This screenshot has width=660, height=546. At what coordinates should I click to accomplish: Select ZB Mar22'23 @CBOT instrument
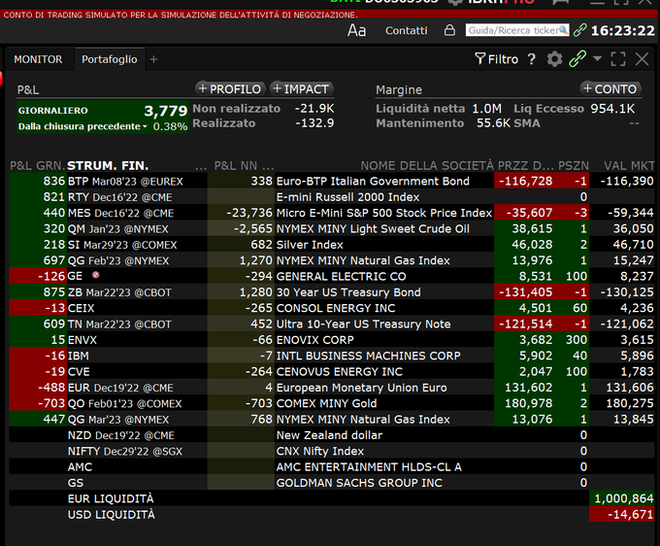click(x=119, y=292)
